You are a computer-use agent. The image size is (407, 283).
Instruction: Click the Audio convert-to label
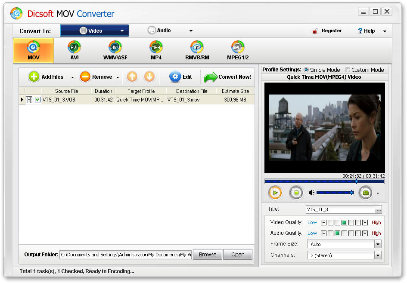(x=164, y=30)
